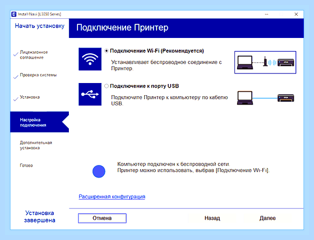Click the Начать установку heading
This screenshot has height=240, width=314.
pos(40,26)
